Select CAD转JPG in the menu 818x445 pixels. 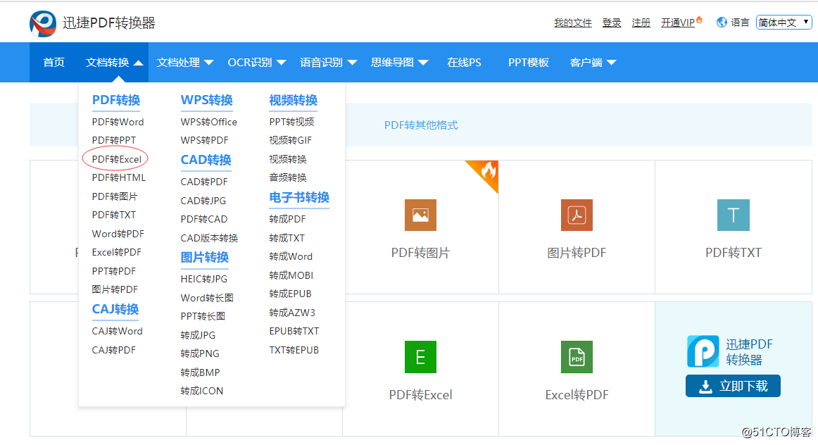pos(203,201)
